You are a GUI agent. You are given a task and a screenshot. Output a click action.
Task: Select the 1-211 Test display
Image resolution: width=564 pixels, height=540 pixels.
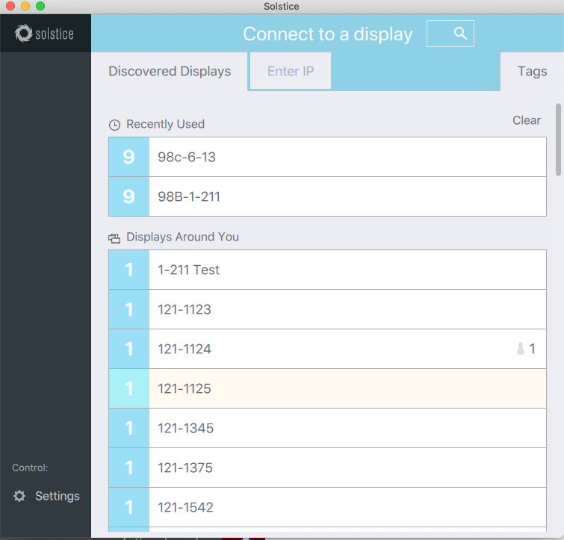click(327, 270)
